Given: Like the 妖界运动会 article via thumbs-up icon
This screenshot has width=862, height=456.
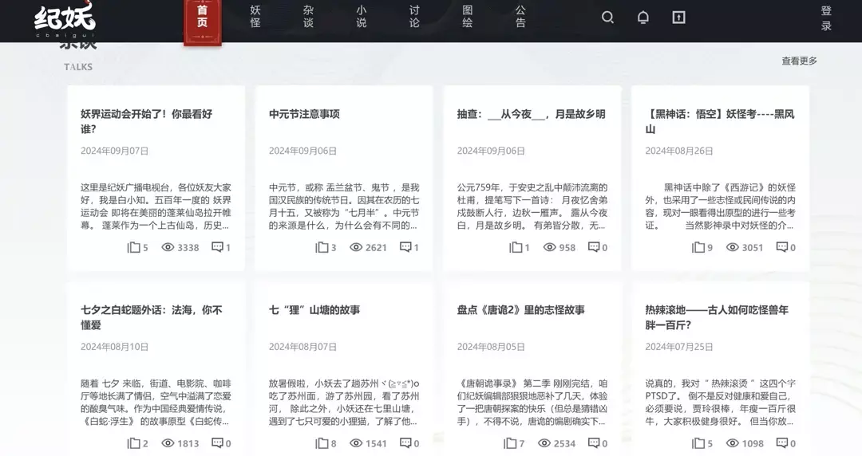Looking at the screenshot, I should coord(133,247).
